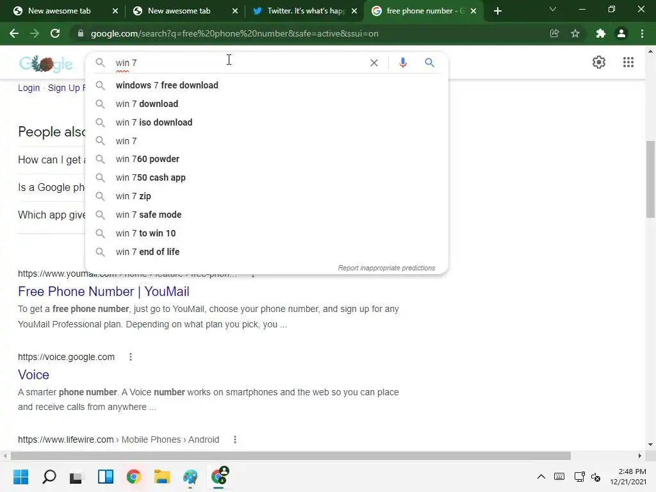Click in the Google search input field
The image size is (656, 492).
(240, 63)
